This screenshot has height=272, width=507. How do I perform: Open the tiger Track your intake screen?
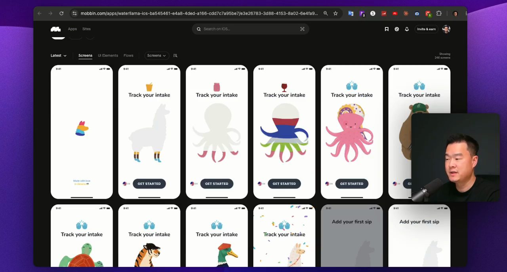pos(149,236)
